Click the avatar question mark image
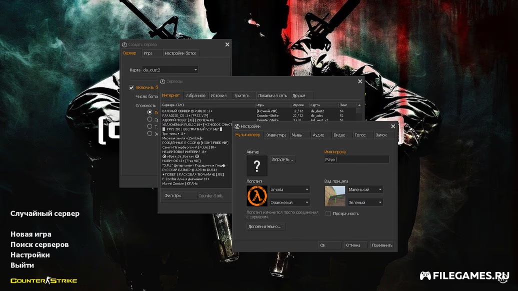 pos(257,165)
